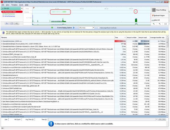The image size is (170, 130).
Task: Open the Help menu
Action: [27, 5]
